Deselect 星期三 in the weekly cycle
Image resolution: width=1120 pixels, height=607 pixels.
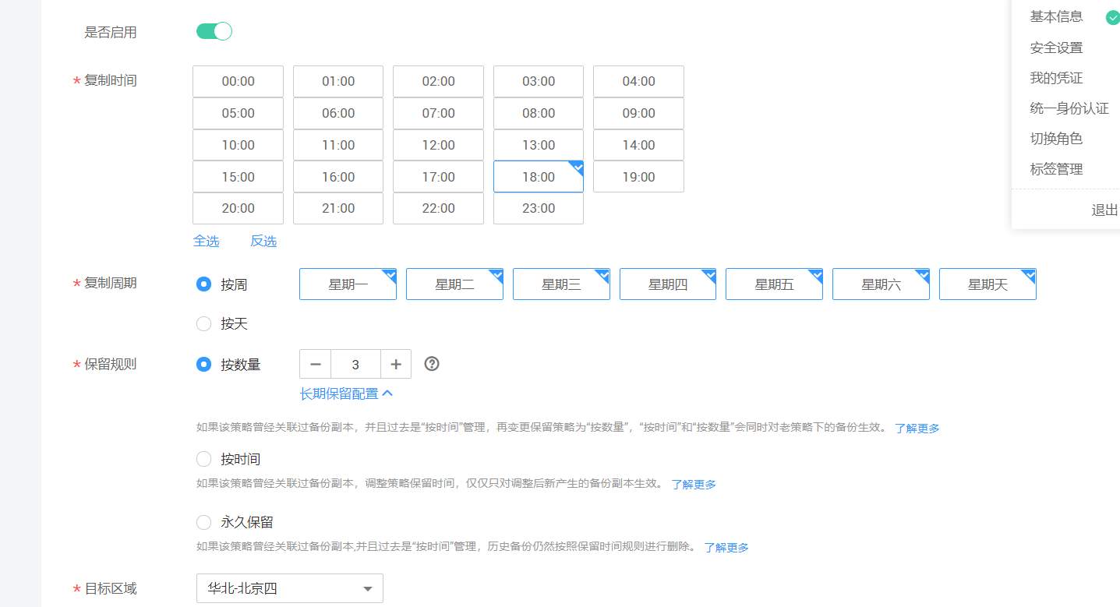[x=561, y=284]
